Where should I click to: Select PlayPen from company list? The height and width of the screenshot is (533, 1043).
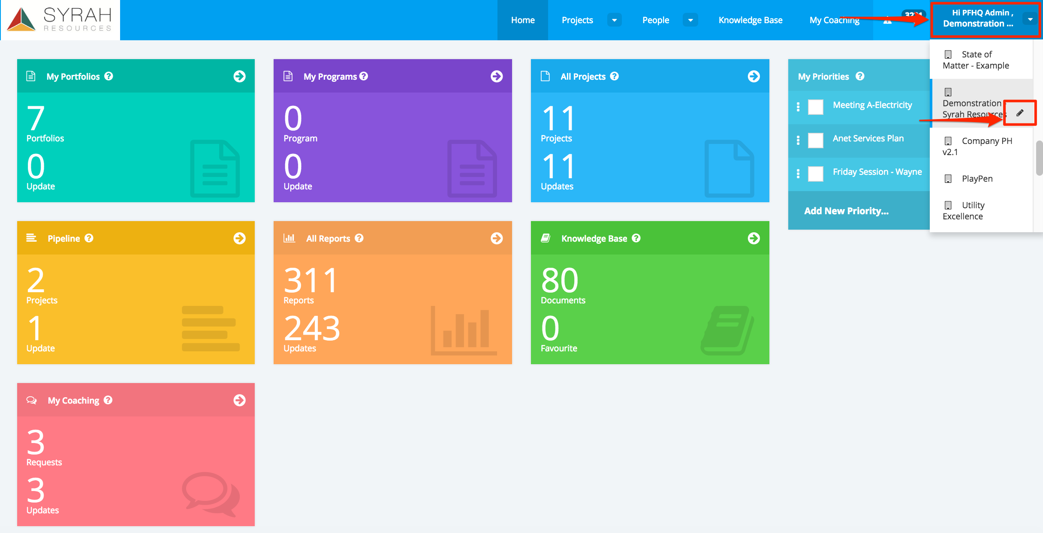click(977, 179)
